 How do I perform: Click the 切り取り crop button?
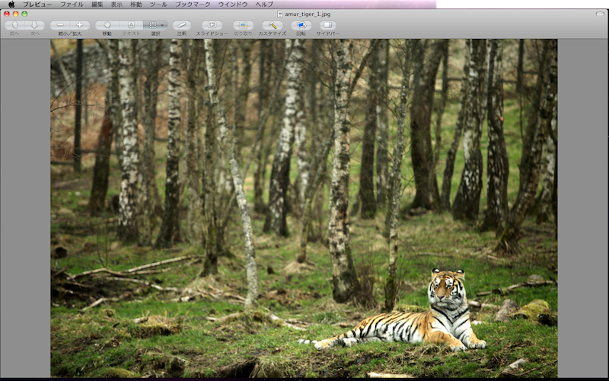tap(243, 25)
